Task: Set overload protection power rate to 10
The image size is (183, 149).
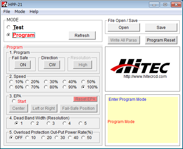Action: pos(27,138)
